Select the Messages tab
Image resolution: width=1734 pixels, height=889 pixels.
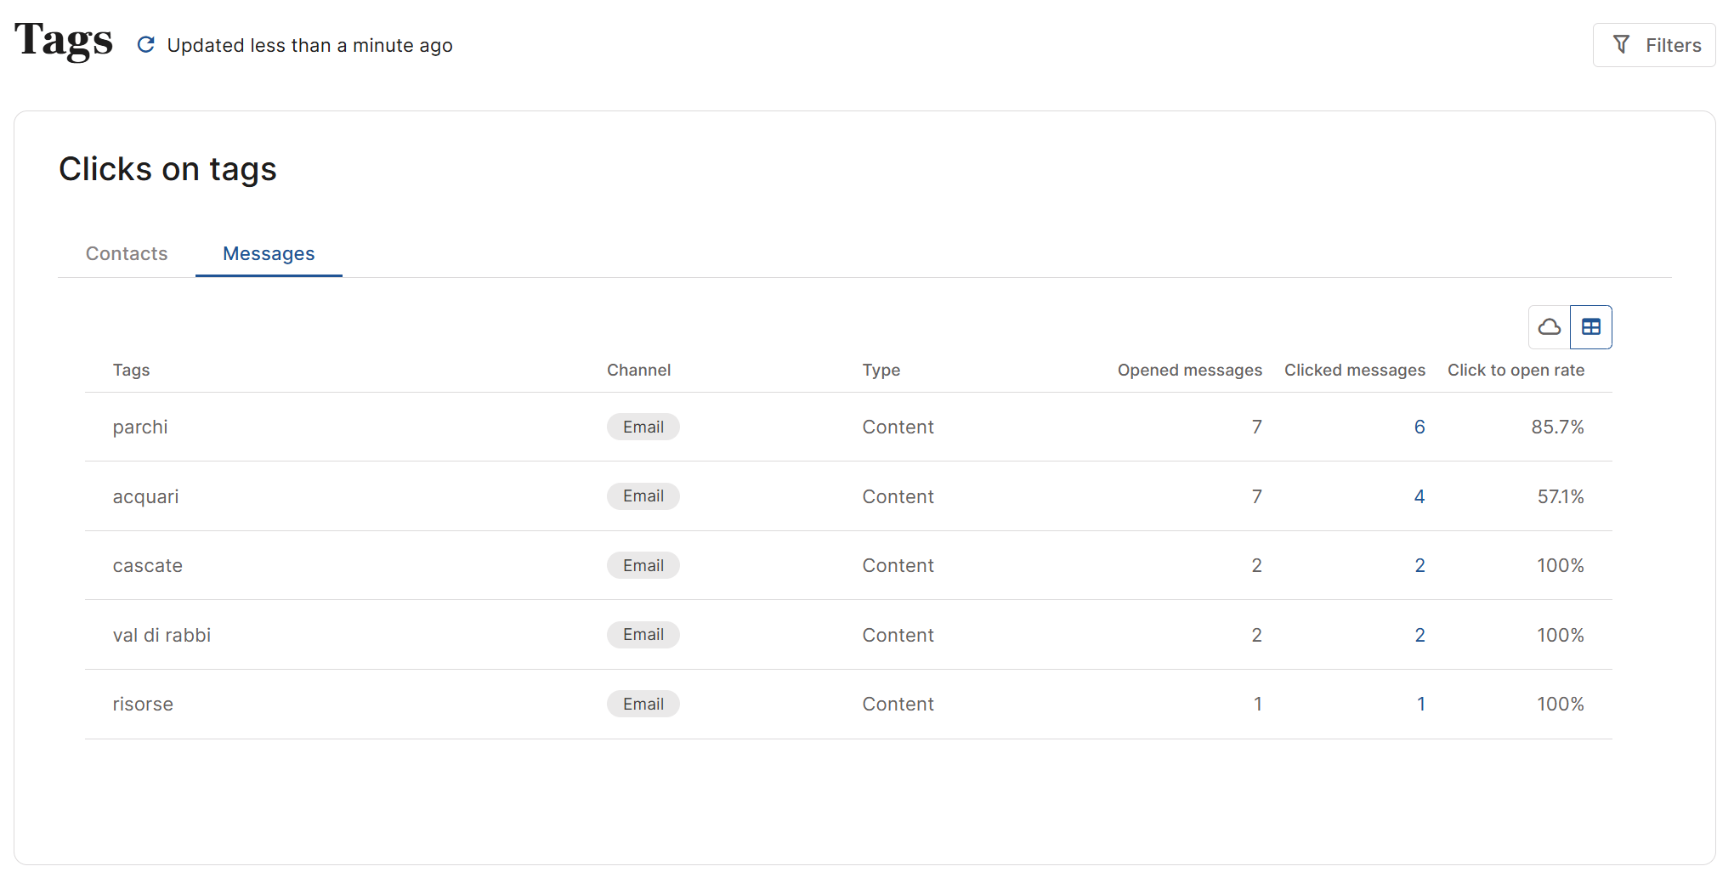[269, 253]
